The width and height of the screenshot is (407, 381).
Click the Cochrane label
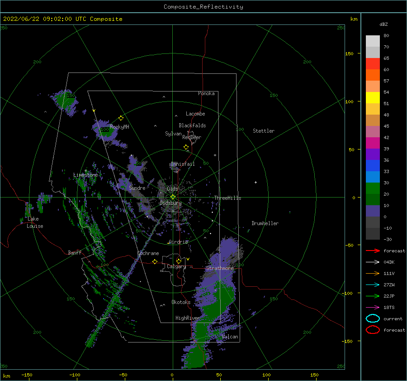148,253
